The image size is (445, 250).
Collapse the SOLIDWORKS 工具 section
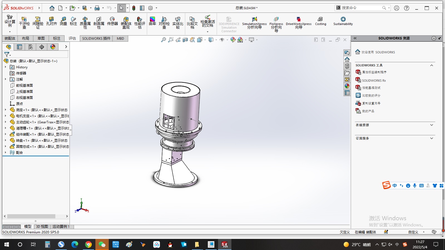pos(431,65)
